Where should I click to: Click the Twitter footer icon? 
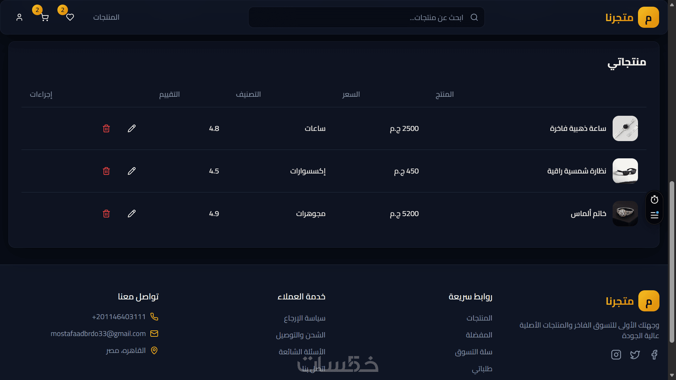click(635, 355)
